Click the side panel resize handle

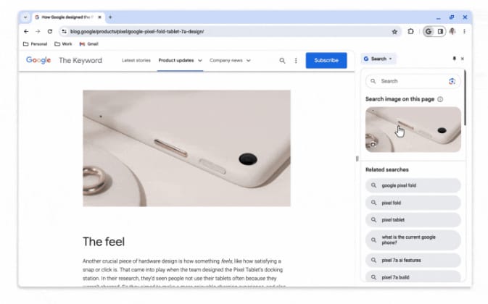click(x=357, y=159)
